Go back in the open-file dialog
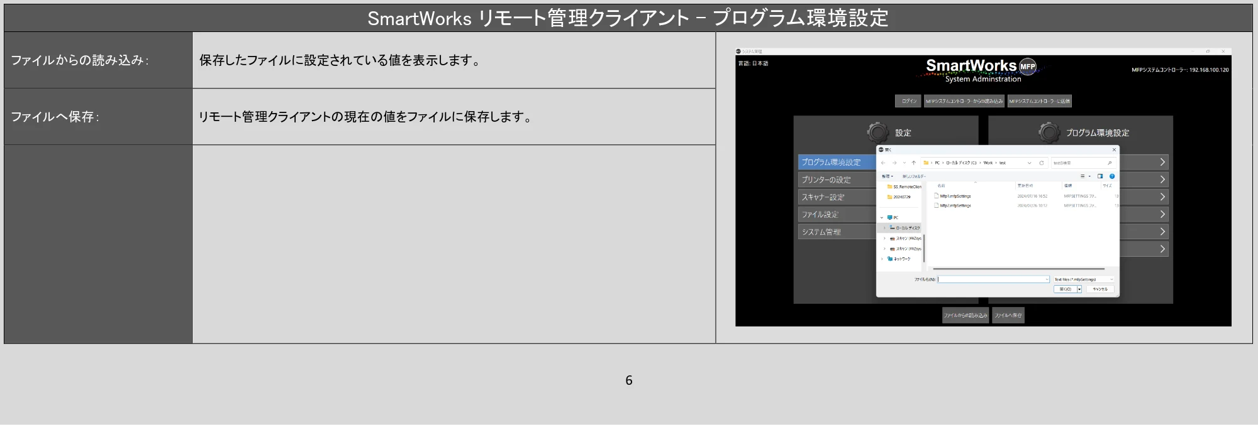 tap(883, 163)
